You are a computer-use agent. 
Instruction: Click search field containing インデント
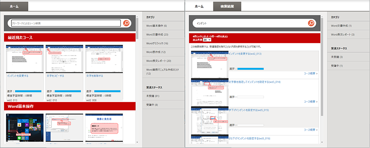pyautogui.click(x=250, y=23)
